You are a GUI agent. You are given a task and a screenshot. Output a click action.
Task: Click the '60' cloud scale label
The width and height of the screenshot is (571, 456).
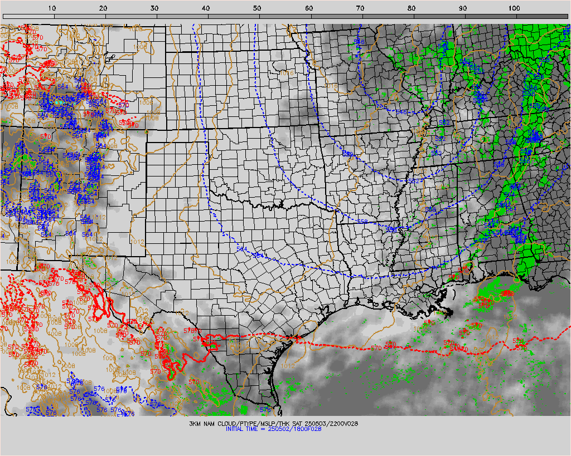click(309, 8)
